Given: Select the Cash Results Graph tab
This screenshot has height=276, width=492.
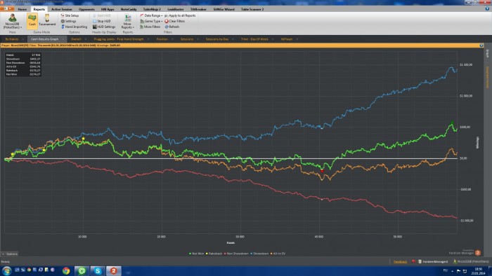Looking at the screenshot, I should click(44, 39).
